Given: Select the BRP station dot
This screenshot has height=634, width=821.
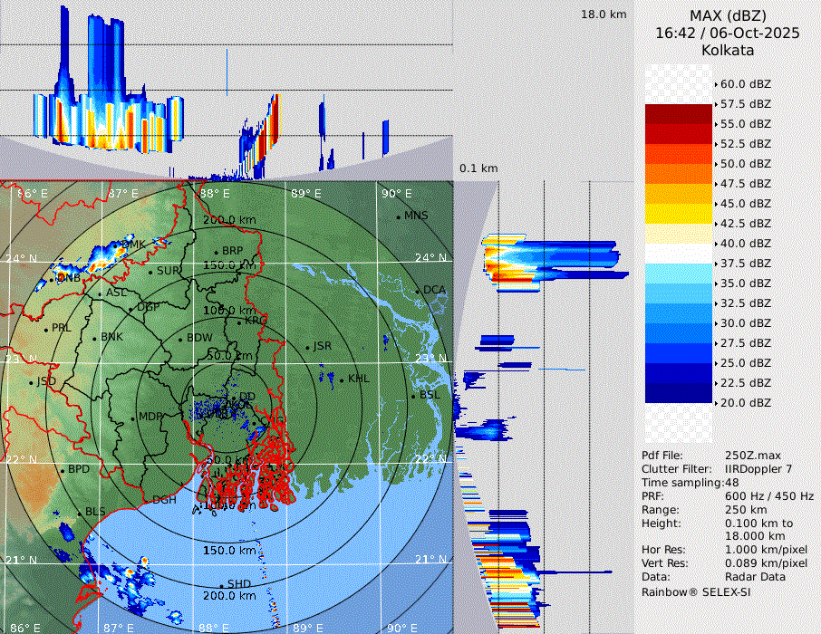Looking at the screenshot, I should click(x=216, y=252).
